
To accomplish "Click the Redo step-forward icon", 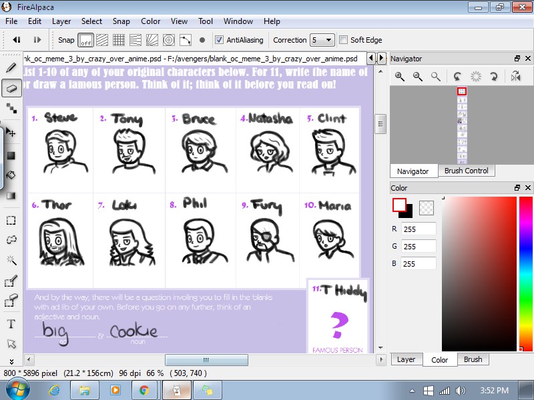I will click(x=37, y=40).
